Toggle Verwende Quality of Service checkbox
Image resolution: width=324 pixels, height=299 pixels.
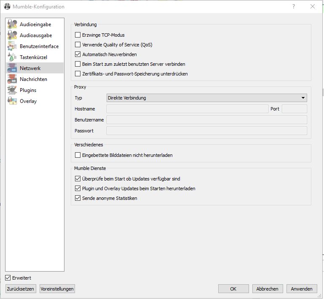click(x=78, y=45)
